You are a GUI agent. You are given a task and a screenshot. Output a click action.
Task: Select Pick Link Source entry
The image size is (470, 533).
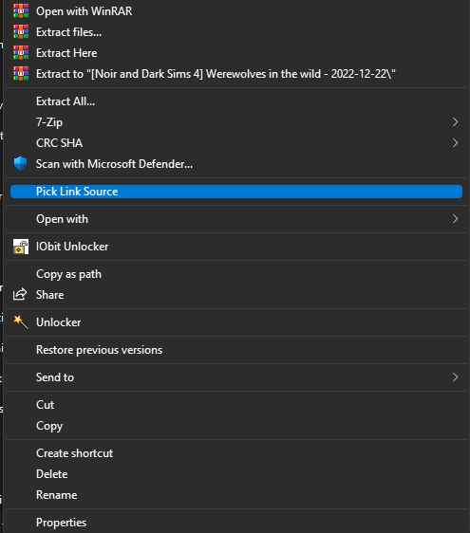(x=236, y=192)
